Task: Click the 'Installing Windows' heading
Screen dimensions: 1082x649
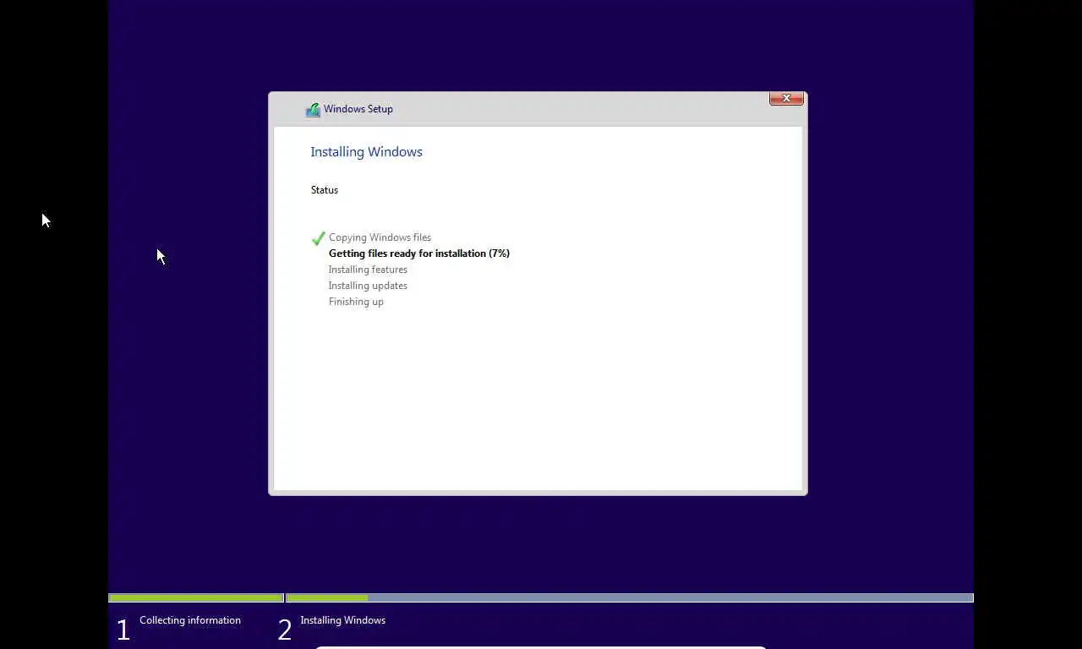Action: pyautogui.click(x=366, y=152)
